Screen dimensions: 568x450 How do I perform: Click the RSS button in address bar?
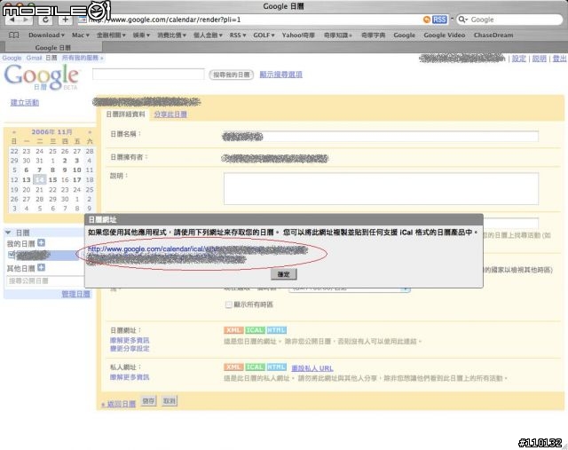tap(439, 20)
